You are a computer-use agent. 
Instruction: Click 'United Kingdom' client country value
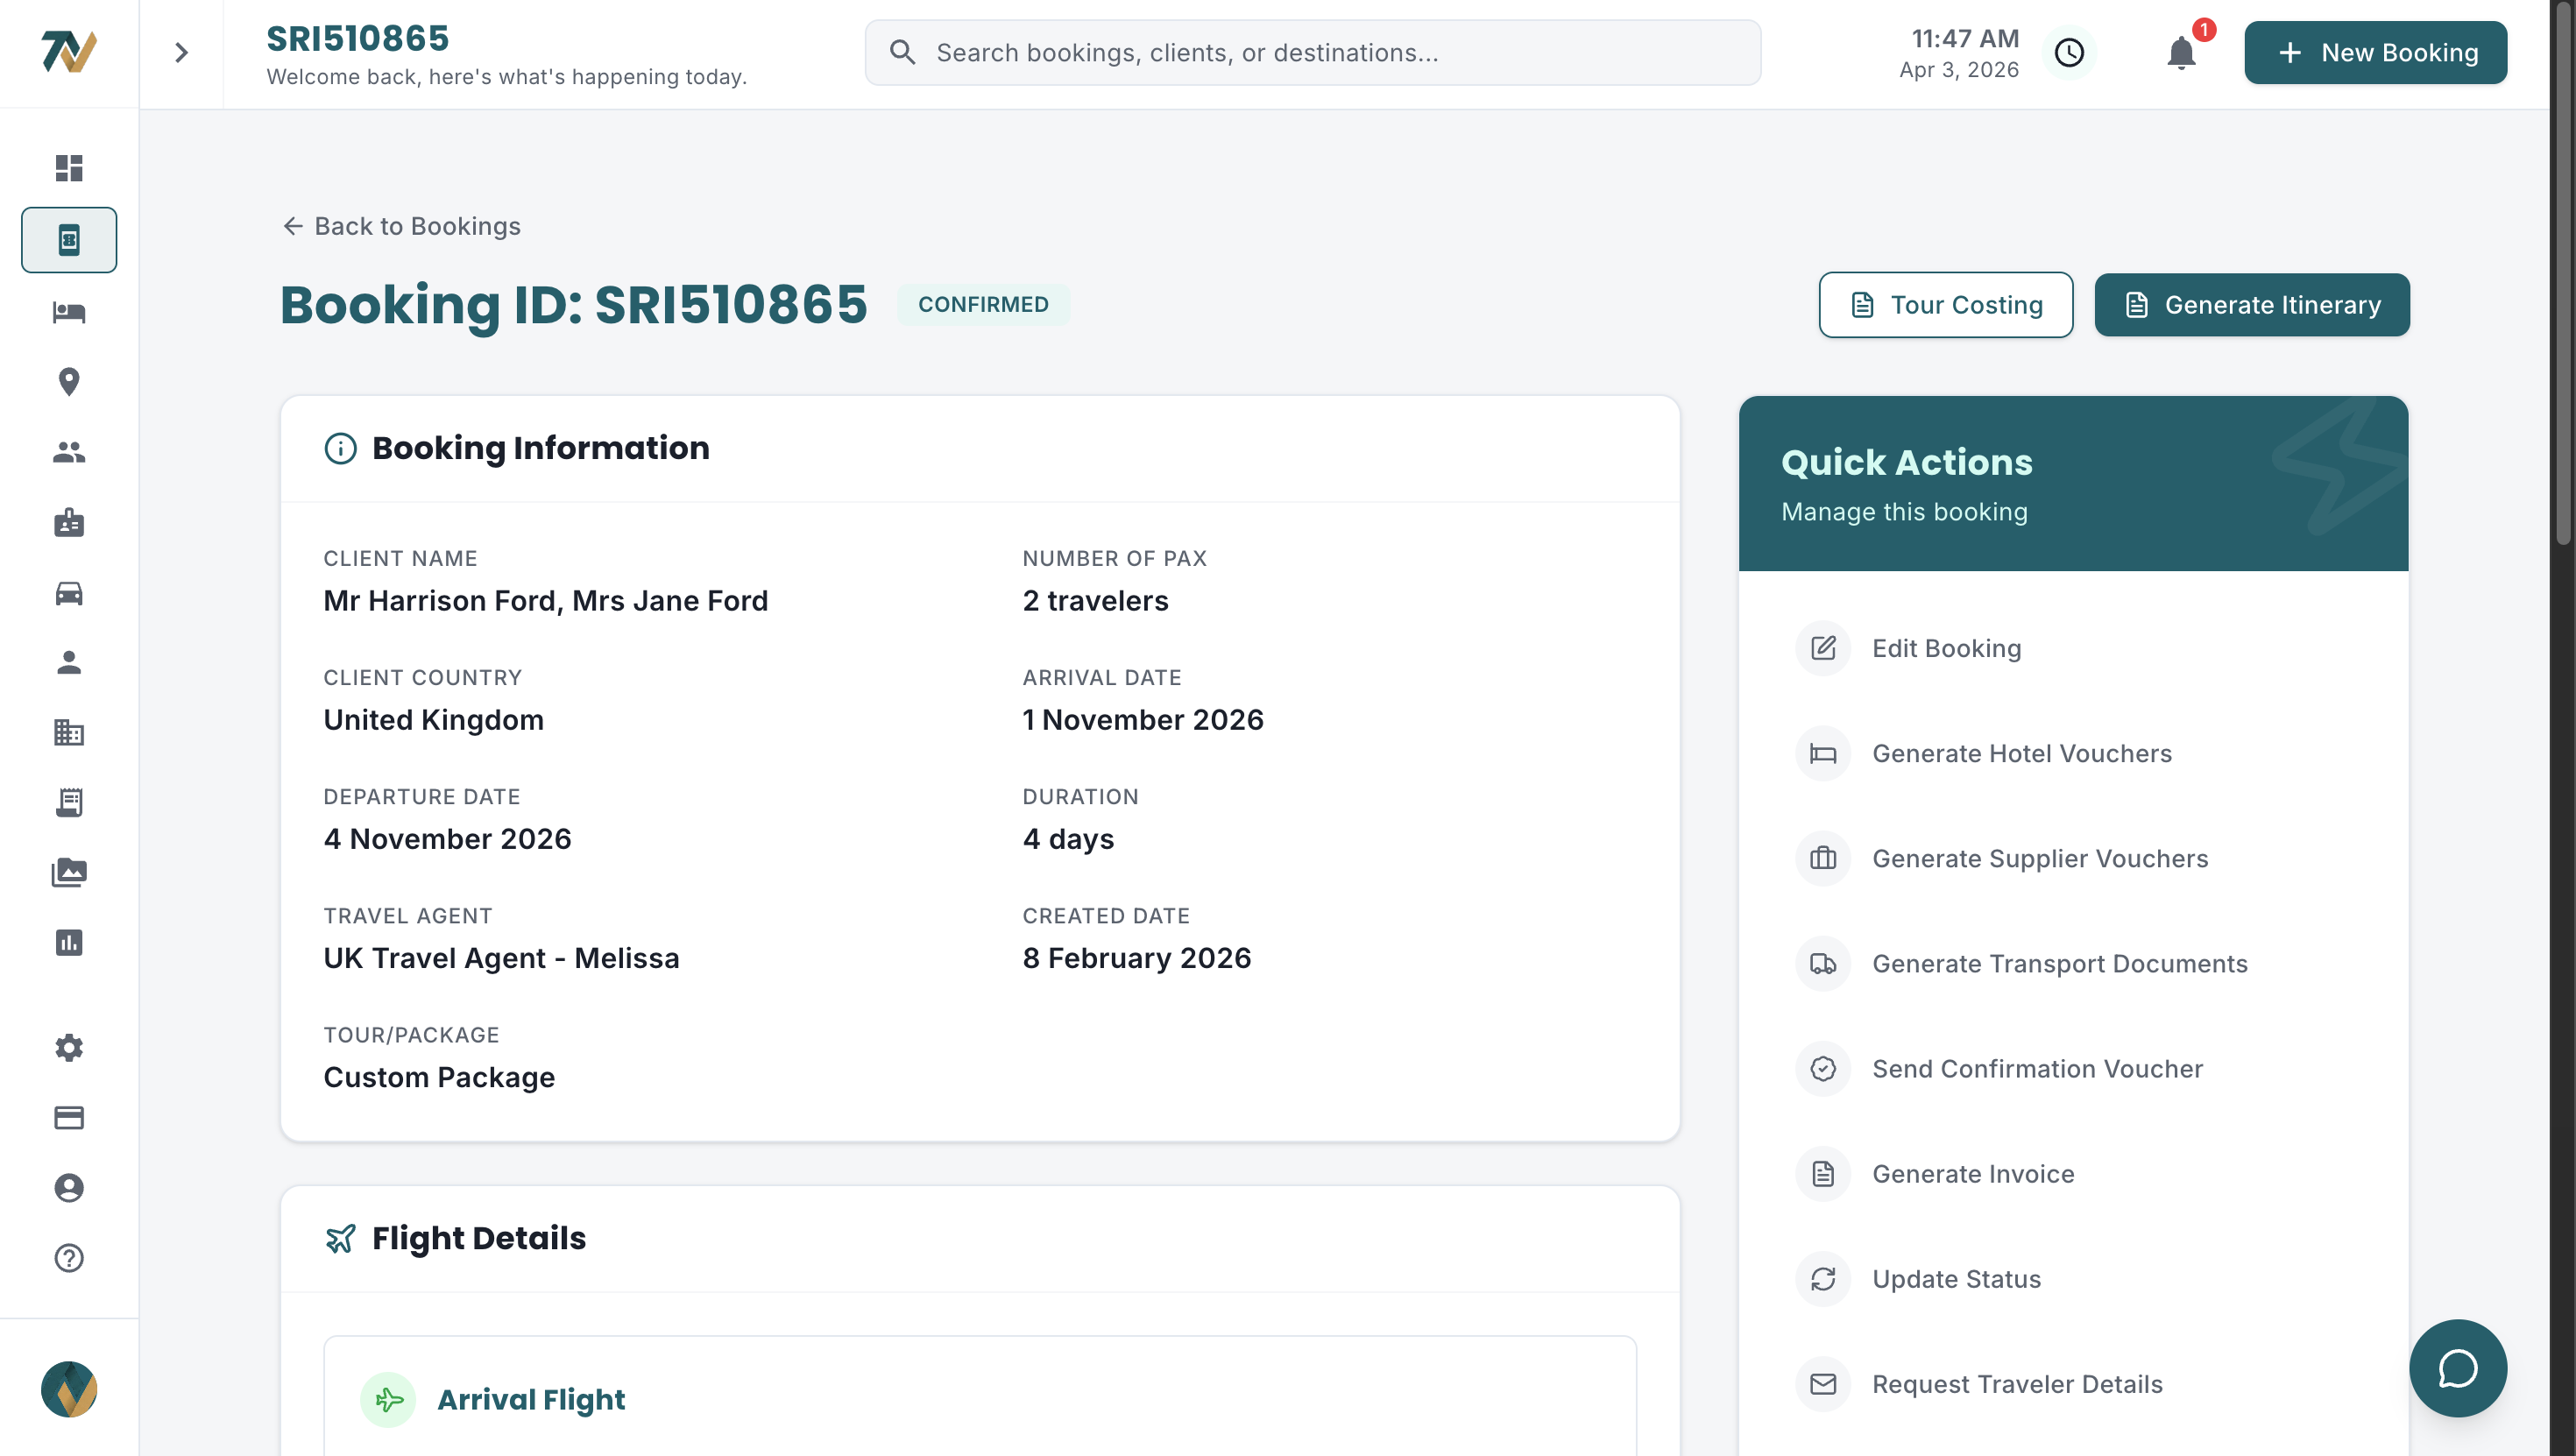(x=433, y=720)
